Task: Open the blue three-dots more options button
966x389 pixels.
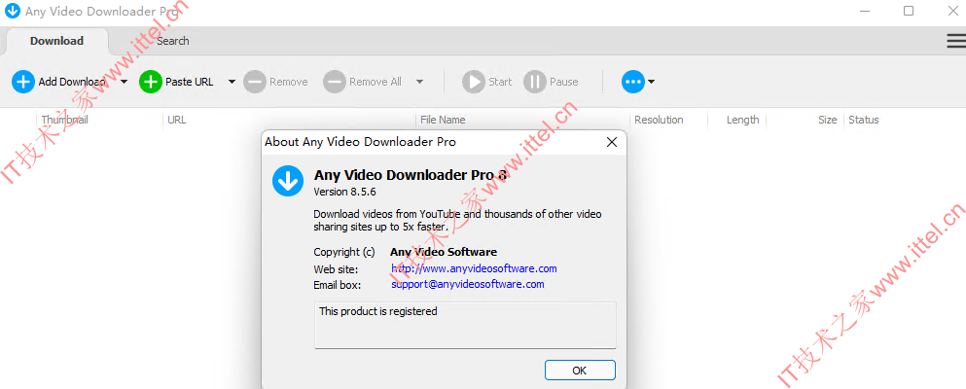Action: point(632,82)
